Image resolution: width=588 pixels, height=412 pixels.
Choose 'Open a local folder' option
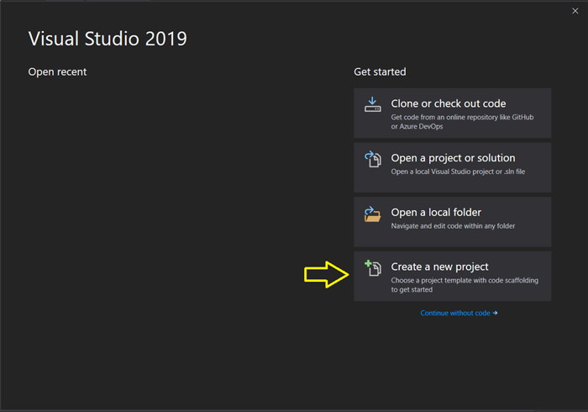(452, 222)
